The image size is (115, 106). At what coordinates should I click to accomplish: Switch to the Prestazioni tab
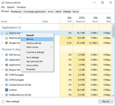16,12
